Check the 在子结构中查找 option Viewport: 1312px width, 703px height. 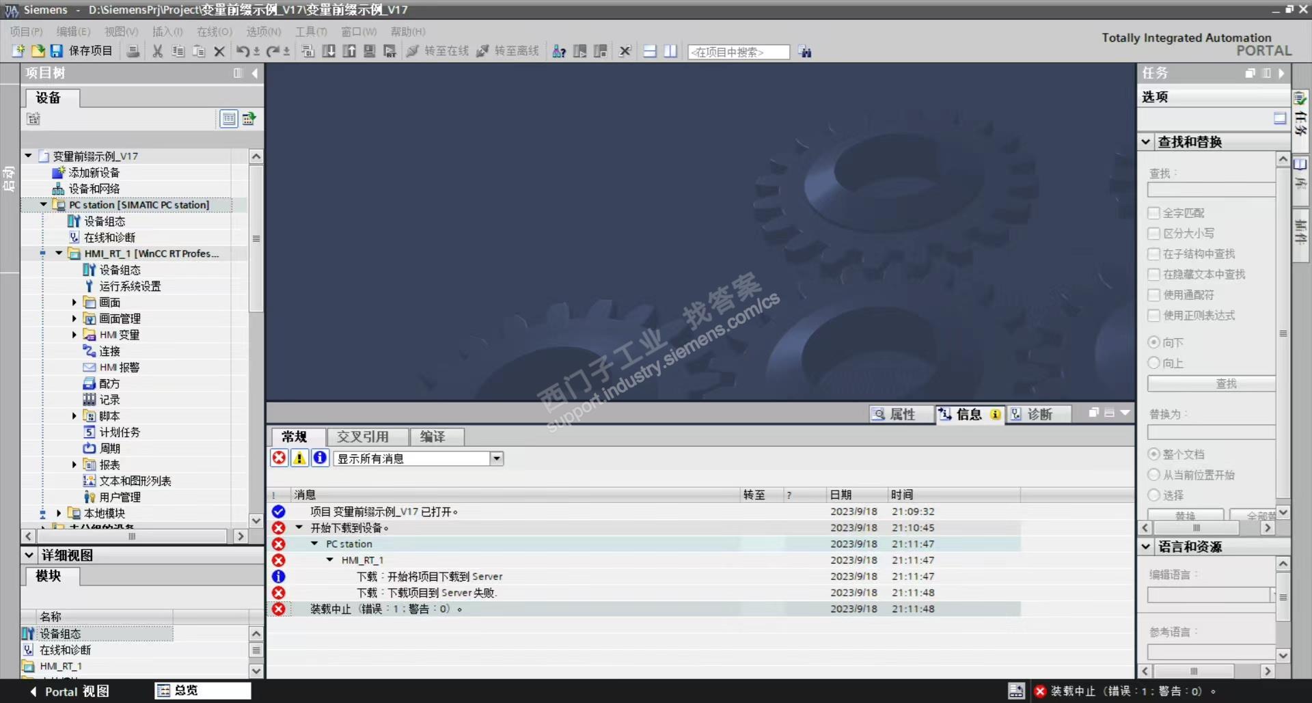[1154, 254]
